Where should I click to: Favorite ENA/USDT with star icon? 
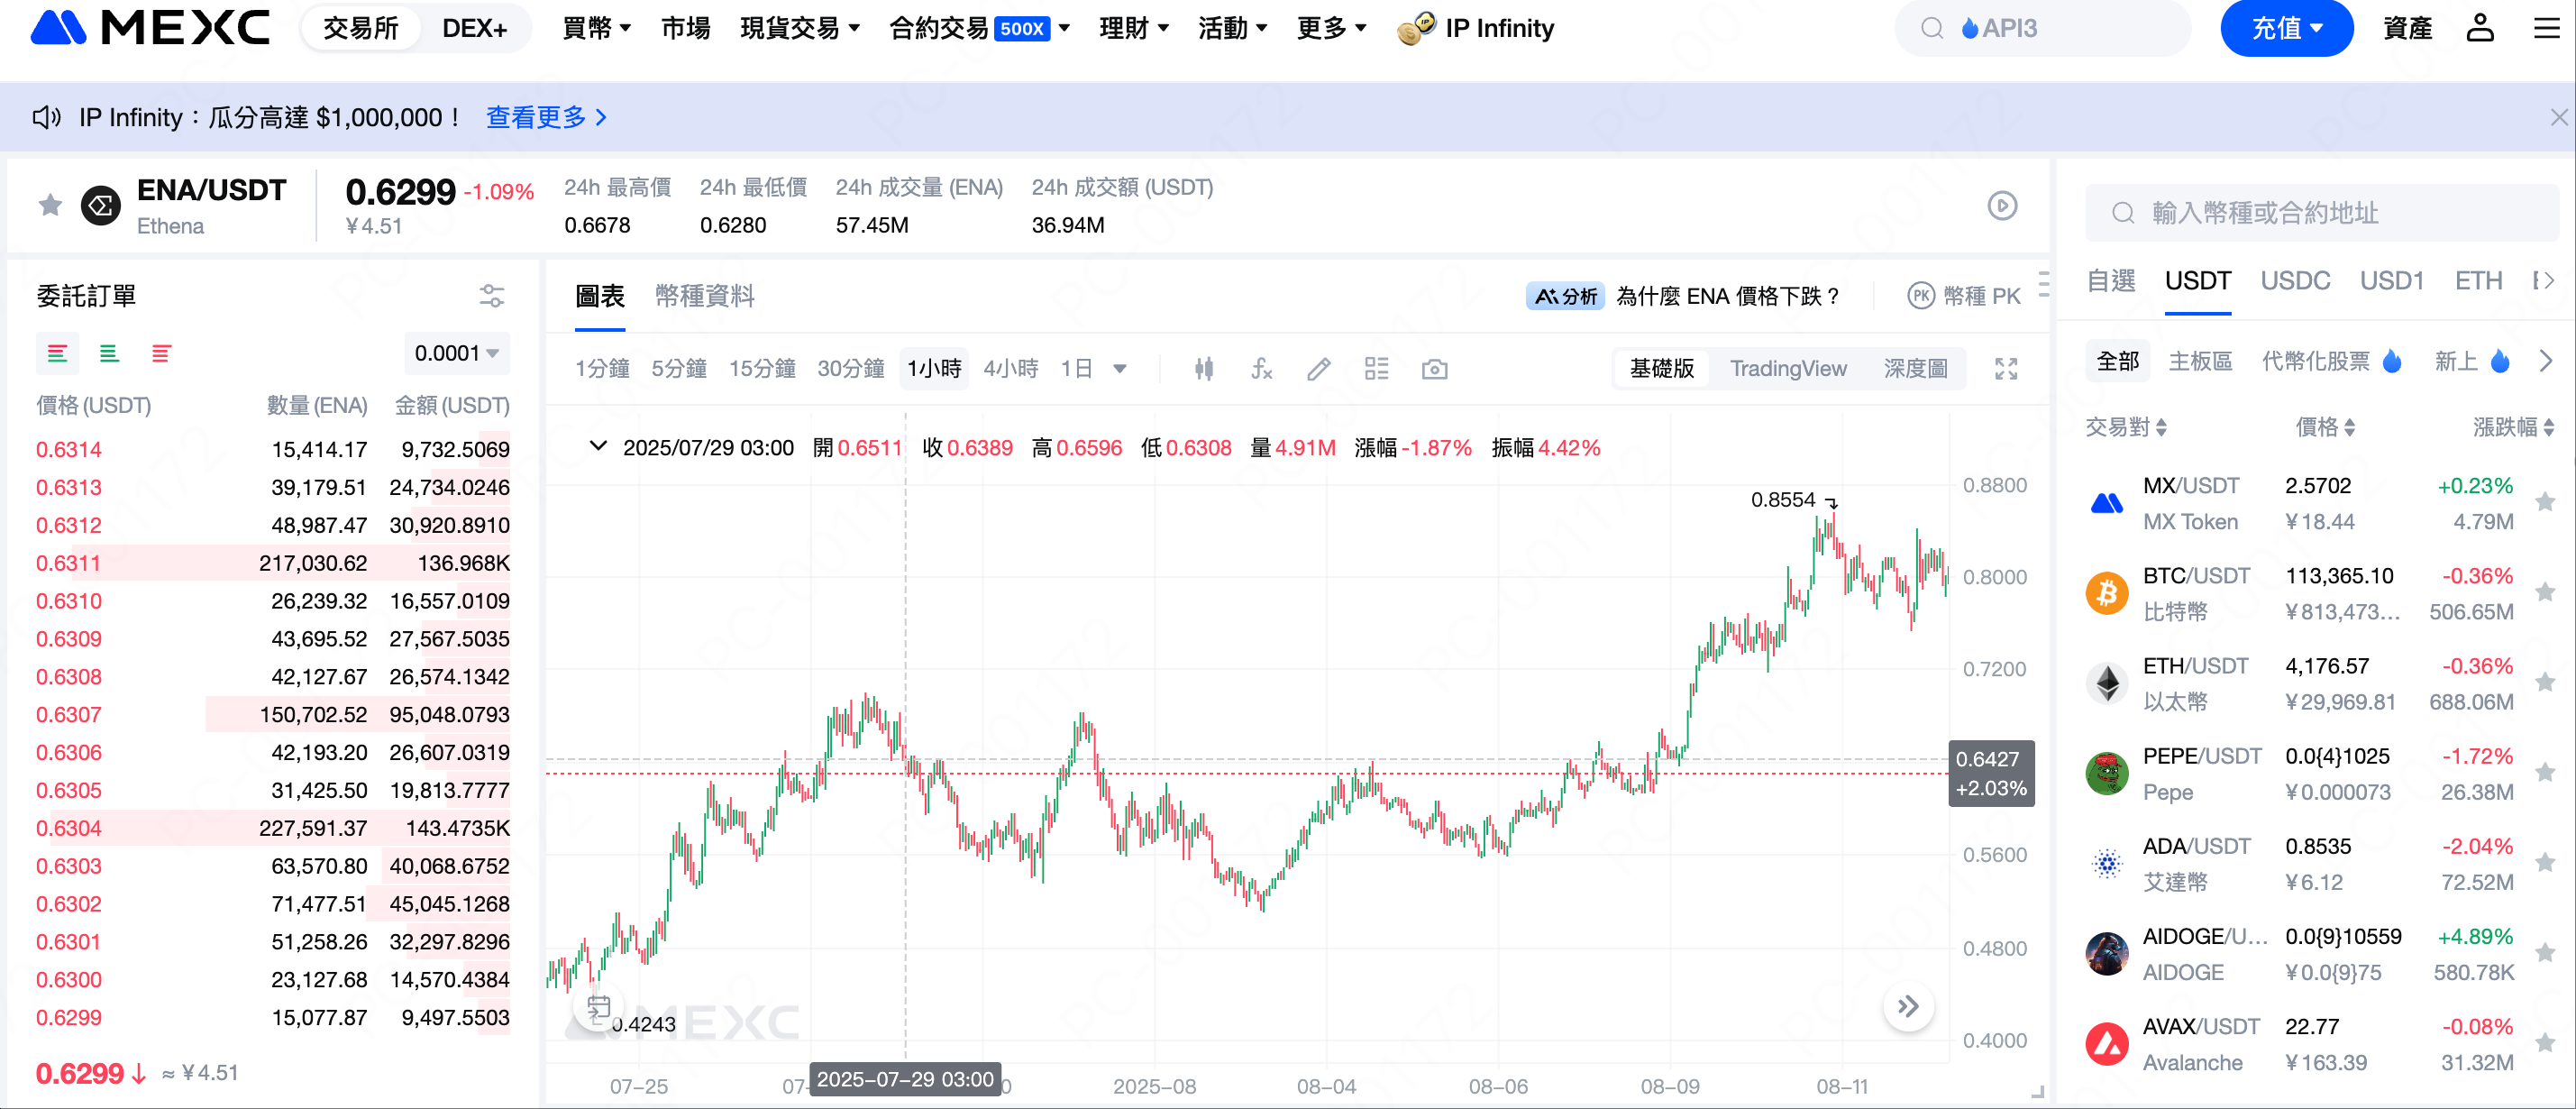(x=50, y=206)
